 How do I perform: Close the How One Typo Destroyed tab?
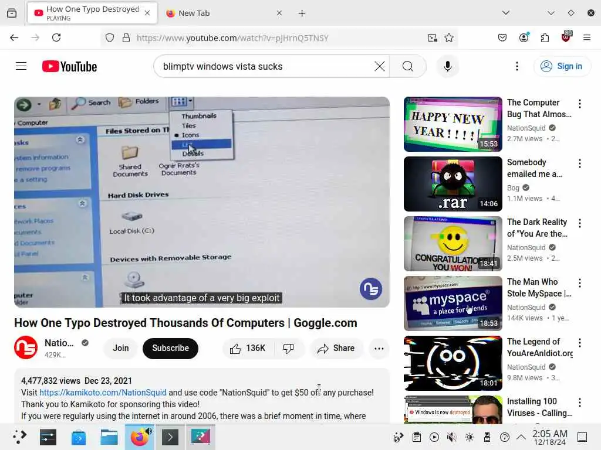point(147,13)
